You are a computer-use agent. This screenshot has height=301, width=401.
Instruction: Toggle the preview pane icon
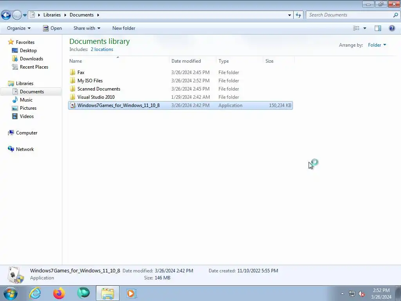point(378,28)
